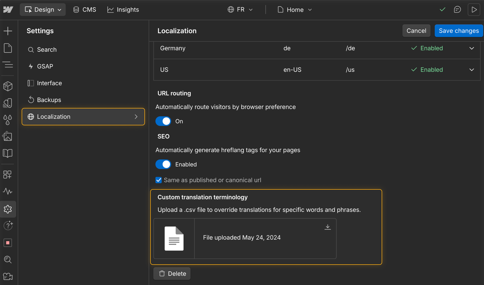
Task: Open the comments panel
Action: pos(458,9)
